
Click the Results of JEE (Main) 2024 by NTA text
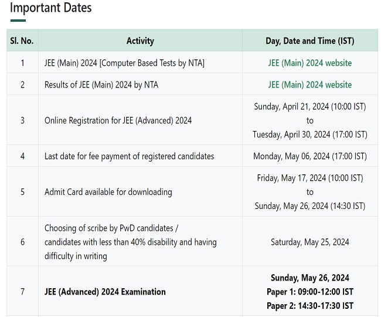click(101, 85)
